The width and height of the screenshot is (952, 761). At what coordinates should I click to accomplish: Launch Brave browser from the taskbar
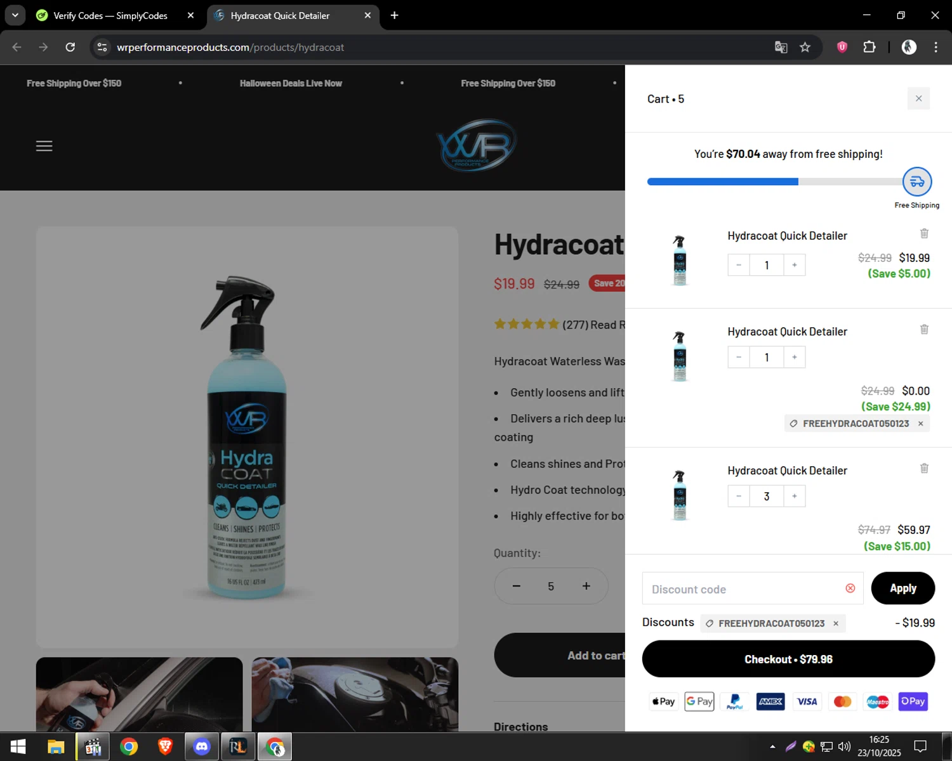click(165, 747)
